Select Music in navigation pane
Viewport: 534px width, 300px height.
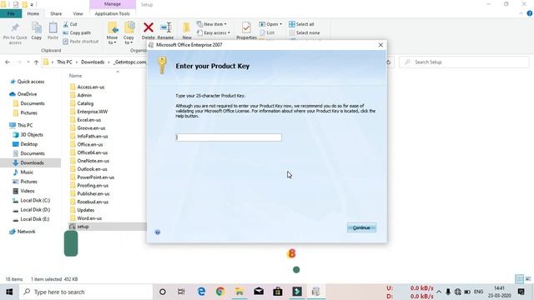(27, 172)
